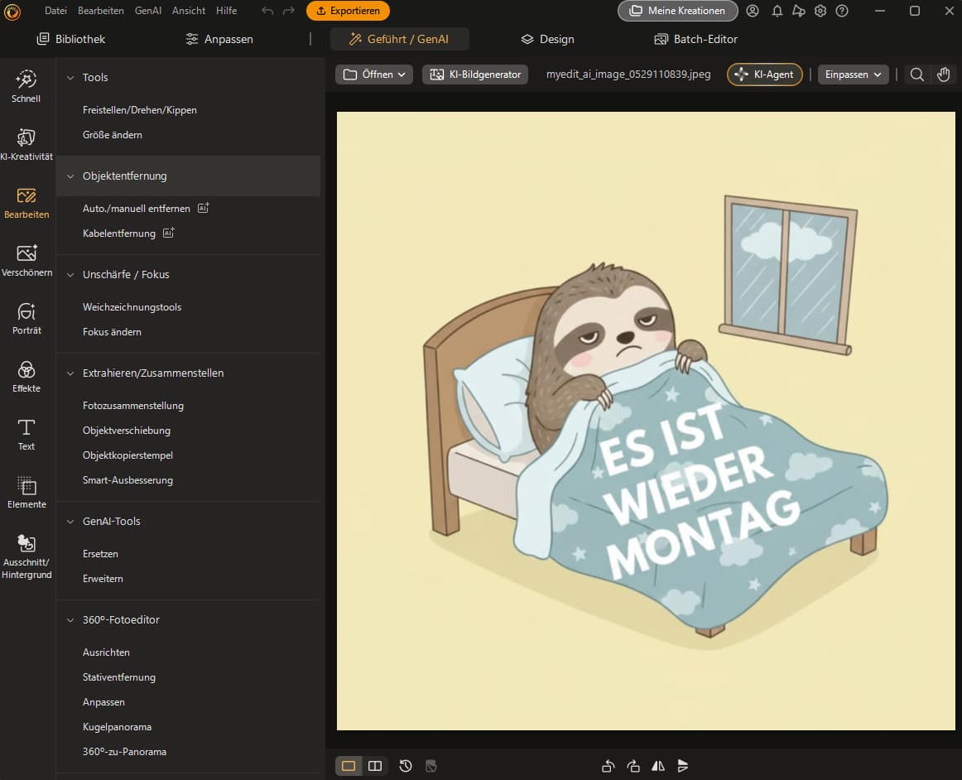Open the KI-Kreativität sidebar section

[26, 144]
